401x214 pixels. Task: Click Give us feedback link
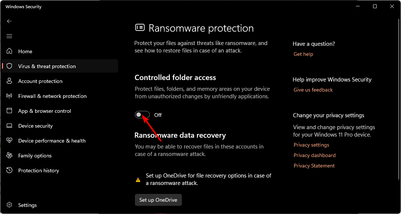[313, 90]
